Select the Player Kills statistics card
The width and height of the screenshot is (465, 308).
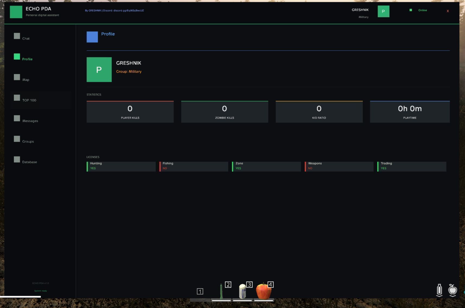click(130, 112)
